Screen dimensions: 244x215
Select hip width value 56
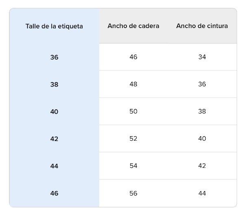[133, 193]
